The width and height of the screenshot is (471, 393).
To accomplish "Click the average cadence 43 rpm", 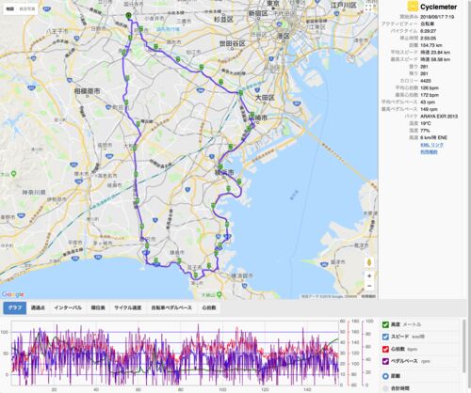I will coord(429,102).
